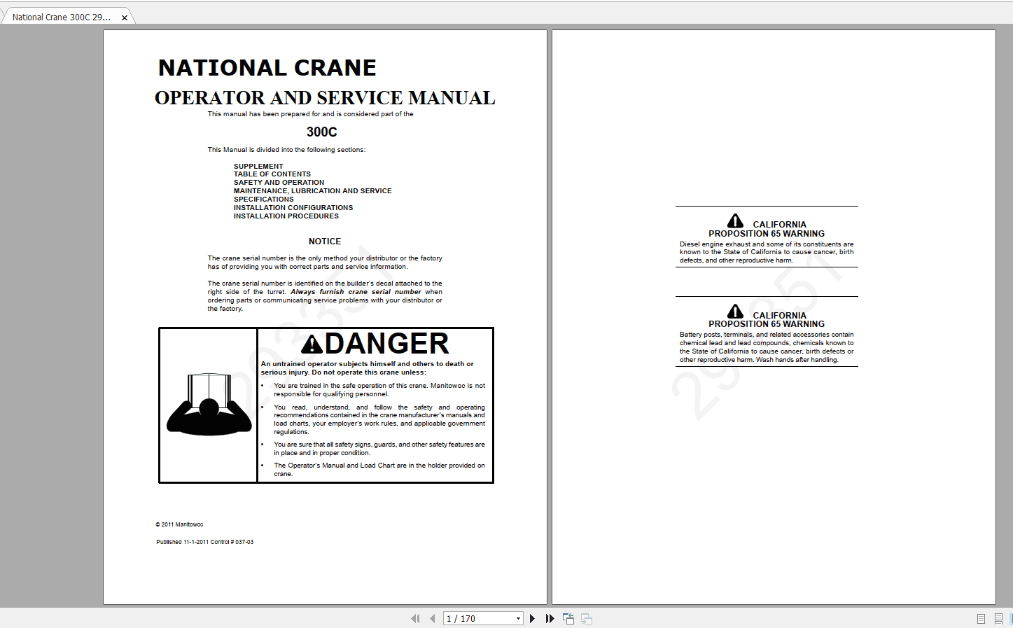The width and height of the screenshot is (1013, 628).
Task: Open page navigation combo box options
Action: click(x=518, y=618)
